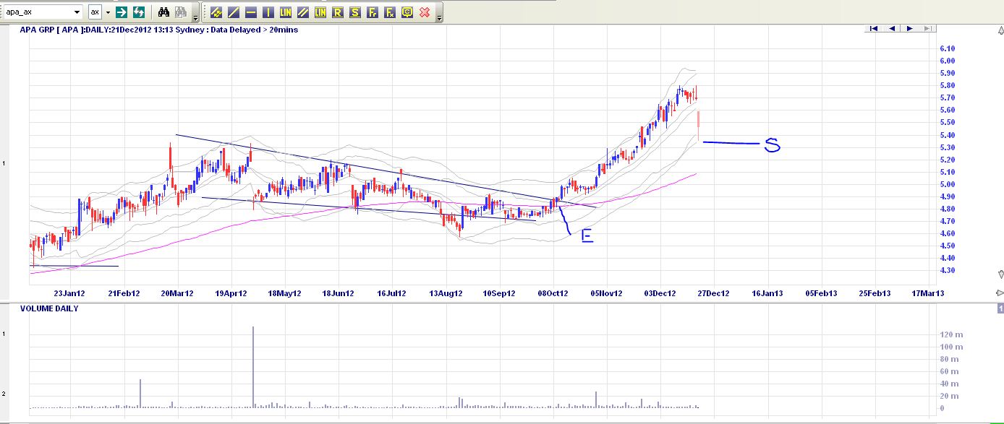
Task: Click the 120 m volume scale label
Action: pyautogui.click(x=950, y=334)
